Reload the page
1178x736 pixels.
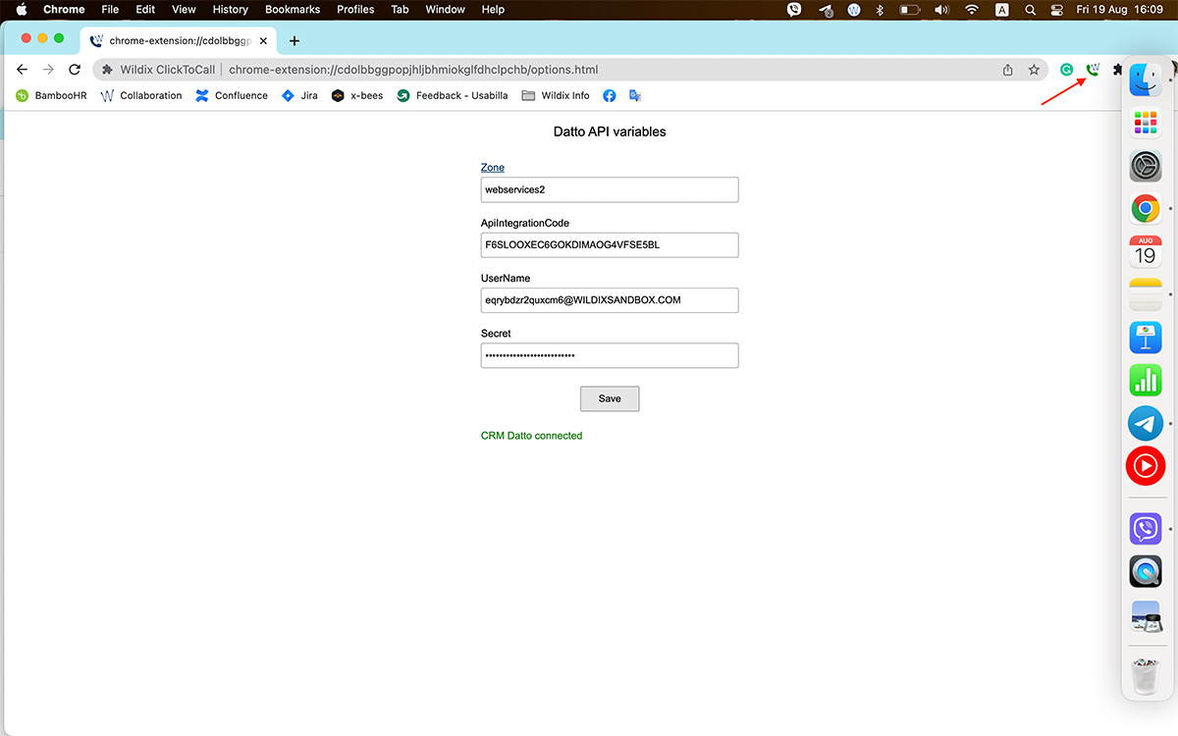(74, 70)
